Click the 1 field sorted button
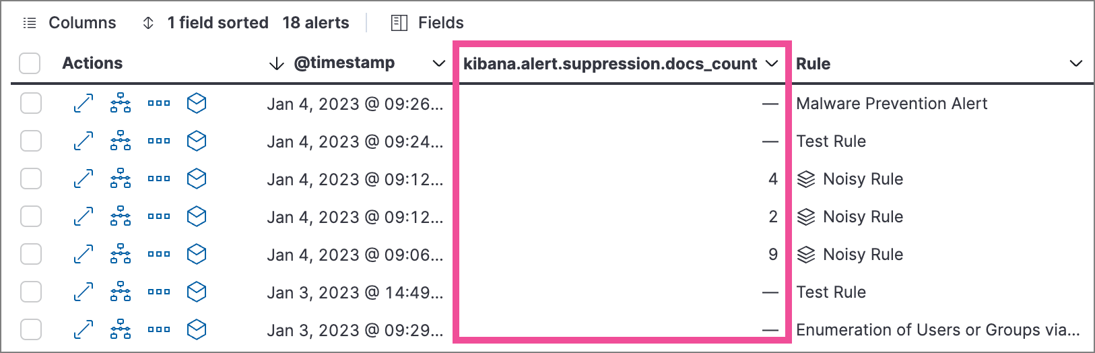Image resolution: width=1095 pixels, height=353 pixels. click(205, 23)
